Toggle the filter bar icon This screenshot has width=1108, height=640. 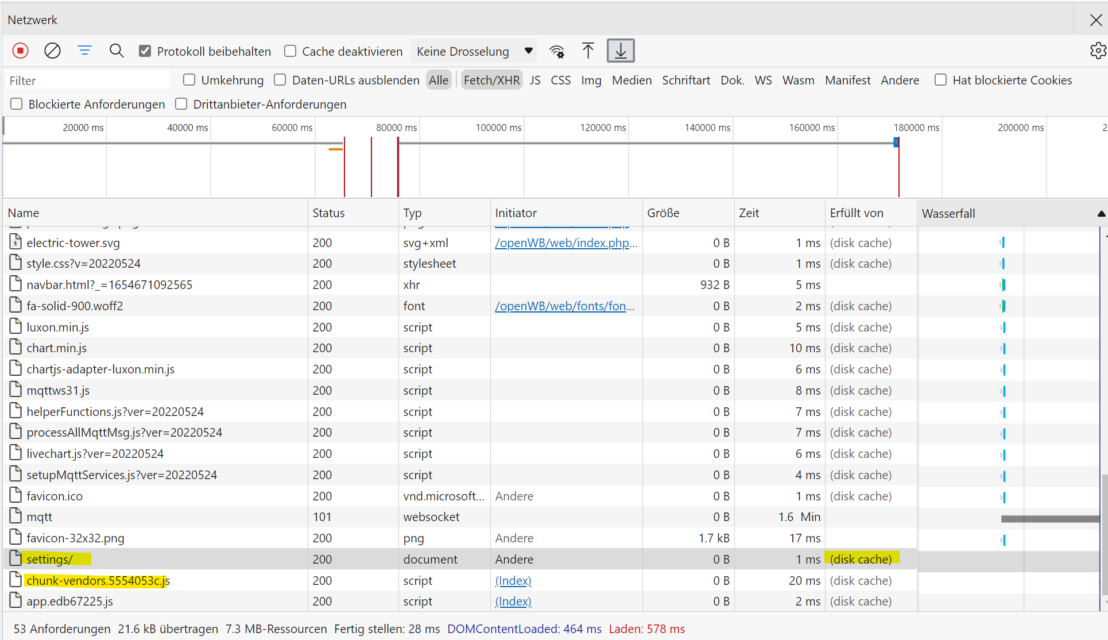click(x=84, y=51)
